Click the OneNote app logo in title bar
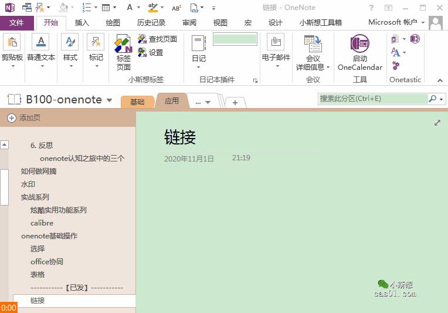 (10, 8)
